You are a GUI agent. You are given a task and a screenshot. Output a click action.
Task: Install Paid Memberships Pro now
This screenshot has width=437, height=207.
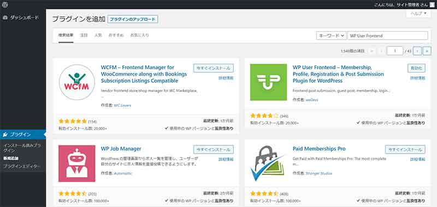click(x=405, y=149)
